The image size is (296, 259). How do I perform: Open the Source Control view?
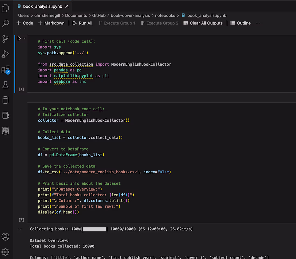tap(5, 39)
